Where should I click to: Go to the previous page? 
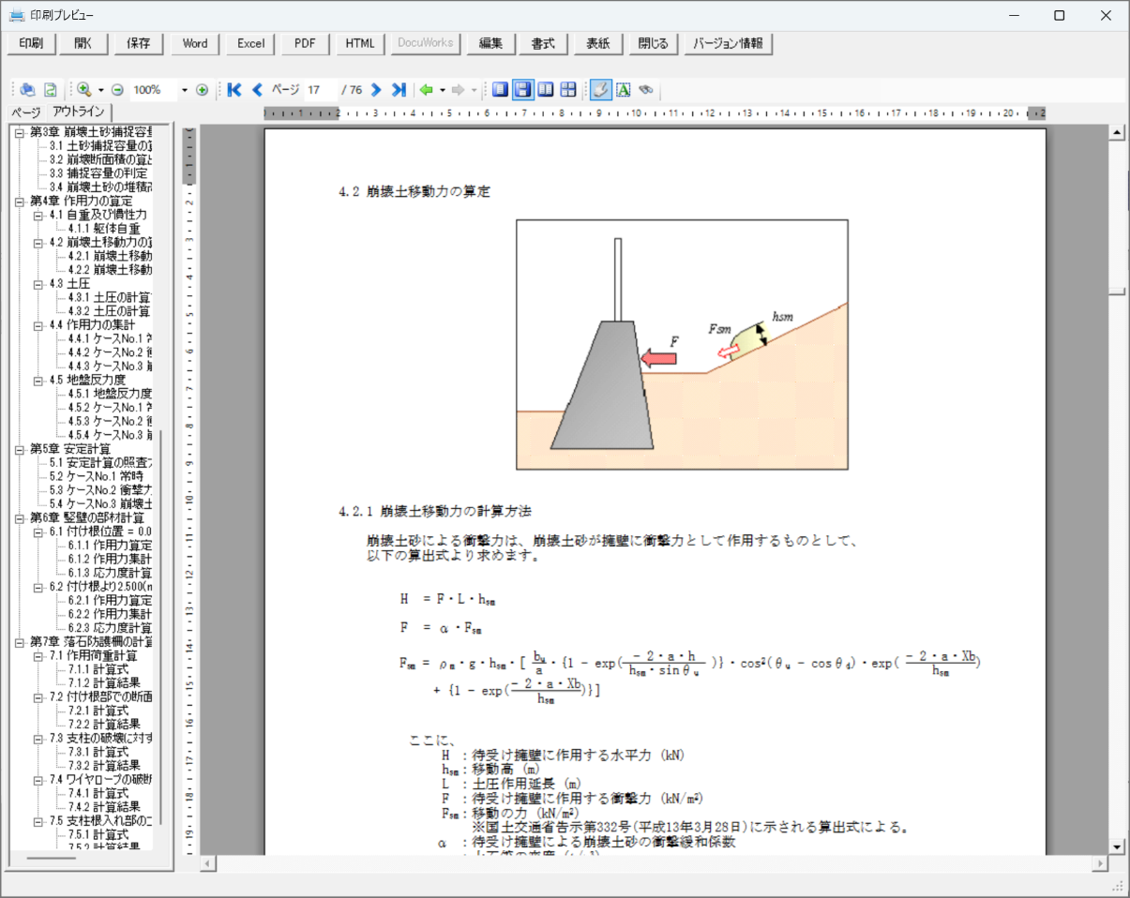pos(258,90)
